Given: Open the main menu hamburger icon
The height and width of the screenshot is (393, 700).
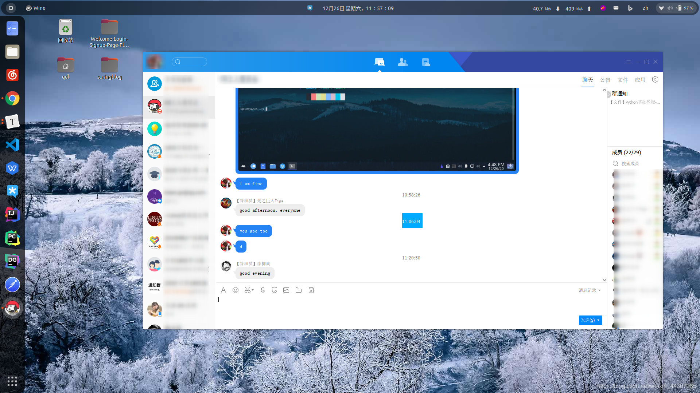Looking at the screenshot, I should 628,62.
